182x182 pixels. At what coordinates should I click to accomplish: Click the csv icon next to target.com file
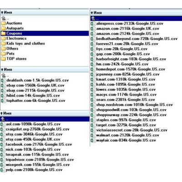point(93,125)
